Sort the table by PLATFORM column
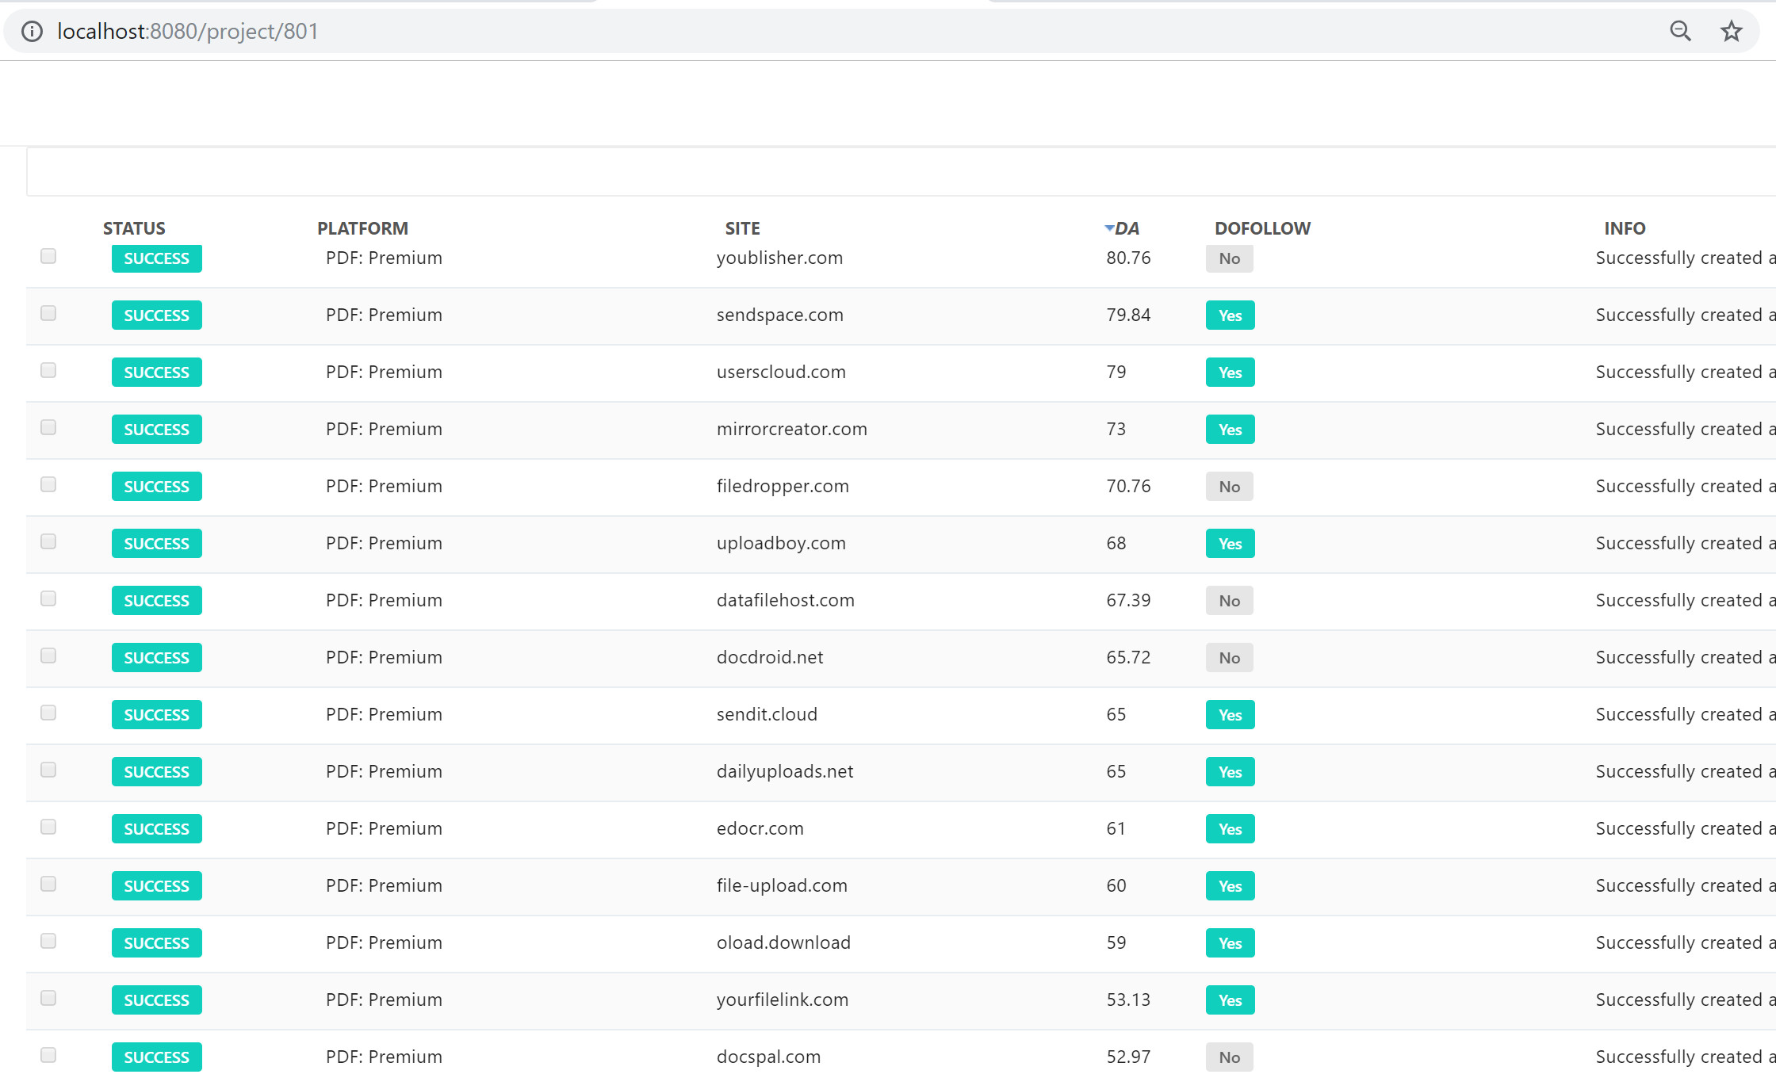Screen dimensions: 1776x1078 click(x=362, y=228)
